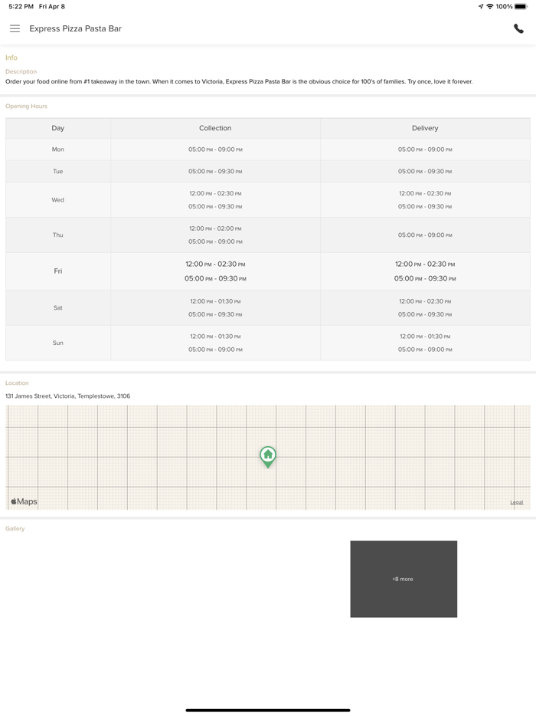
Task: Click the Location heading
Action: click(17, 383)
